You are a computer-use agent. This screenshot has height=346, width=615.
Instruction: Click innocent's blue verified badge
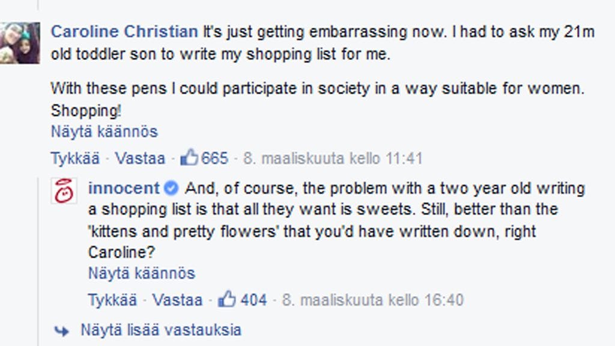pyautogui.click(x=171, y=189)
